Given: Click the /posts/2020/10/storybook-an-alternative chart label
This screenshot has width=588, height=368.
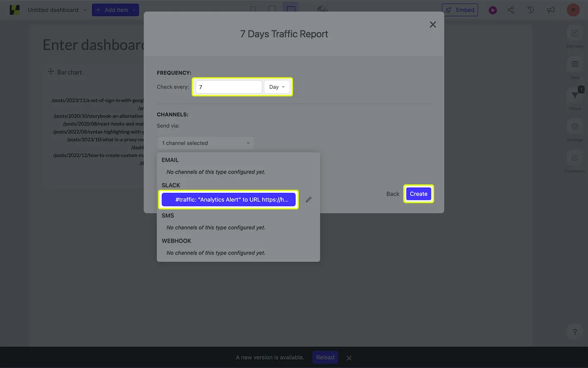Looking at the screenshot, I should click(98, 116).
